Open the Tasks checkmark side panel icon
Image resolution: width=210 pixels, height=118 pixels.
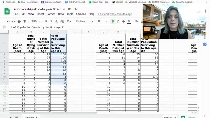[x=205, y=44]
